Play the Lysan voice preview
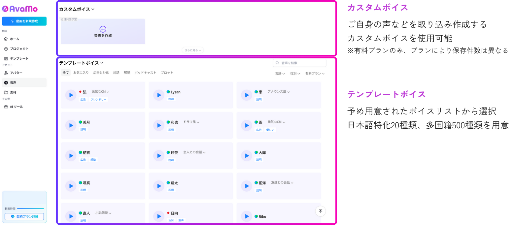511x225 pixels. coord(159,95)
